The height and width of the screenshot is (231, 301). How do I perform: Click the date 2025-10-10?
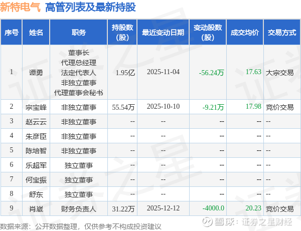tap(163, 106)
